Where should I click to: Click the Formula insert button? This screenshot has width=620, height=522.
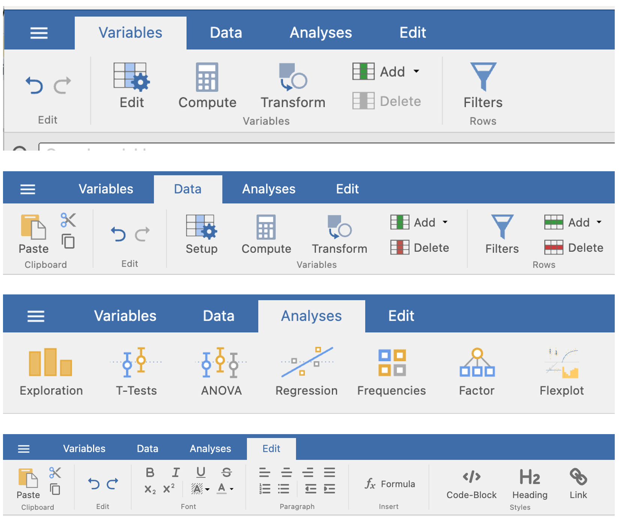[390, 484]
